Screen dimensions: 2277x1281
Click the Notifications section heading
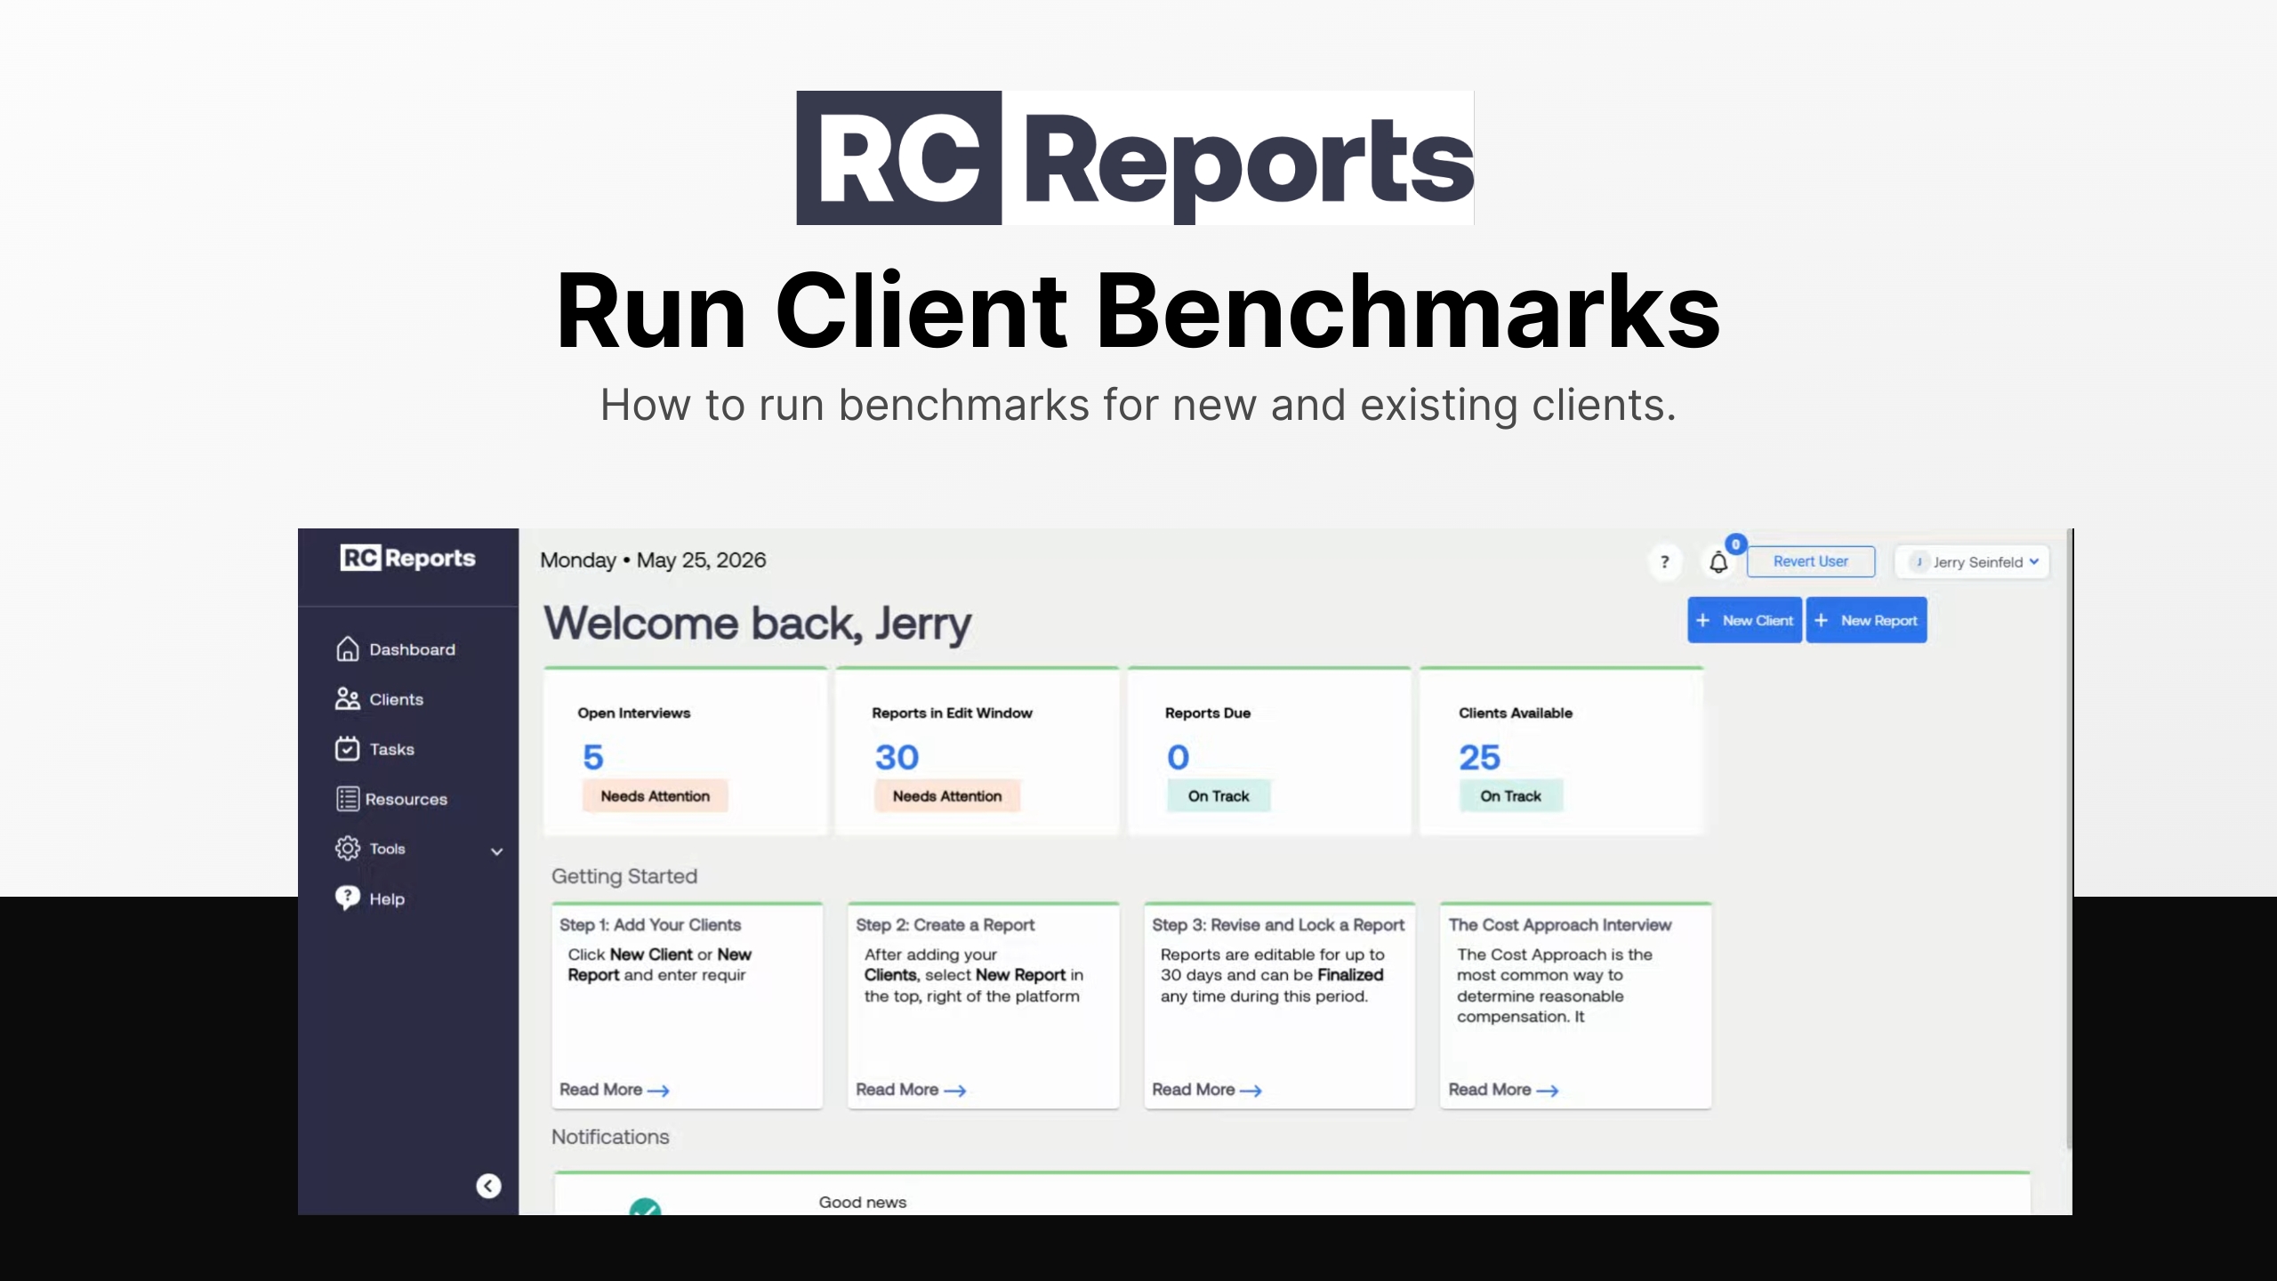point(610,1137)
